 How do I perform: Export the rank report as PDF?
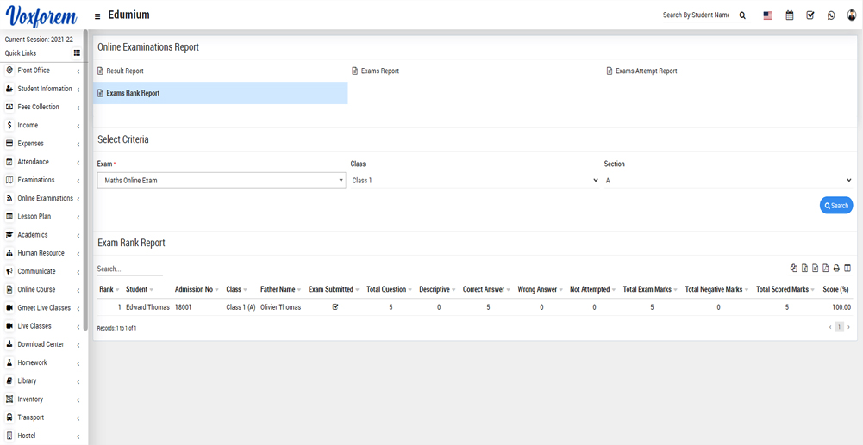825,269
